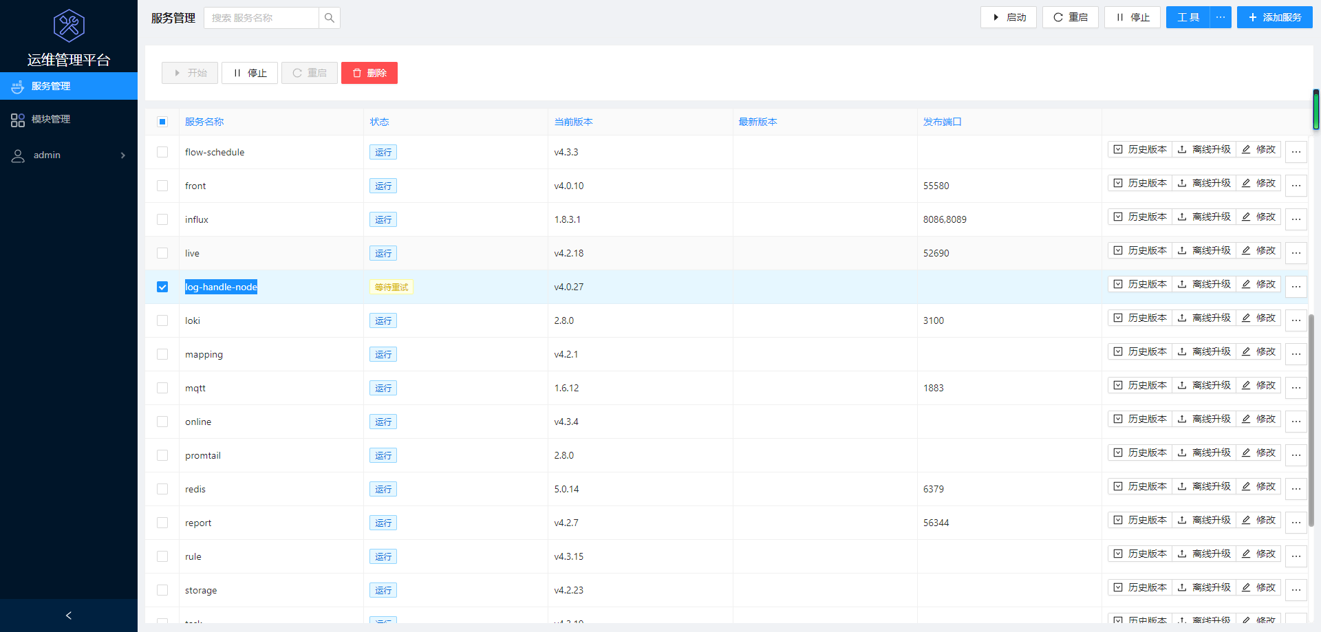The height and width of the screenshot is (632, 1321).
Task: Click the log-handle-node service name
Action: [x=221, y=287]
